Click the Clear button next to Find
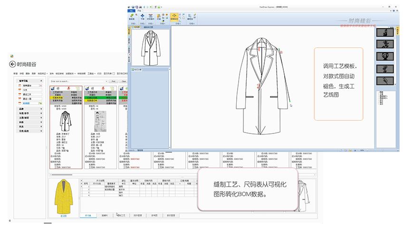Screen dimensions: 404x227 124,81
